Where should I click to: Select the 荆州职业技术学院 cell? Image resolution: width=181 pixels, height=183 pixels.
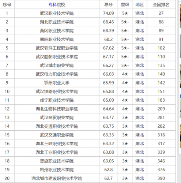tap(57, 170)
